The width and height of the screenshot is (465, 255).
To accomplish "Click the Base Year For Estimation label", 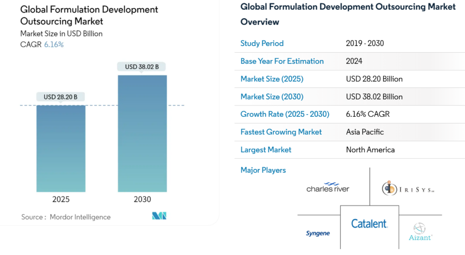I will 282,61.
